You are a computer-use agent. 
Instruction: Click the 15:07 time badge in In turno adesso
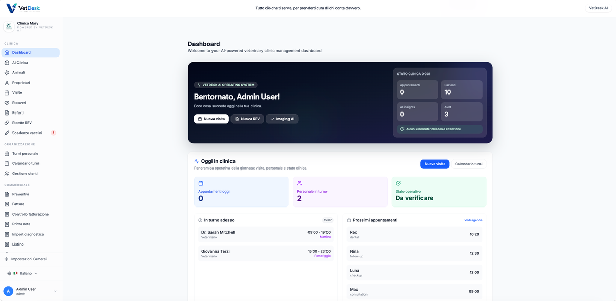(328, 220)
